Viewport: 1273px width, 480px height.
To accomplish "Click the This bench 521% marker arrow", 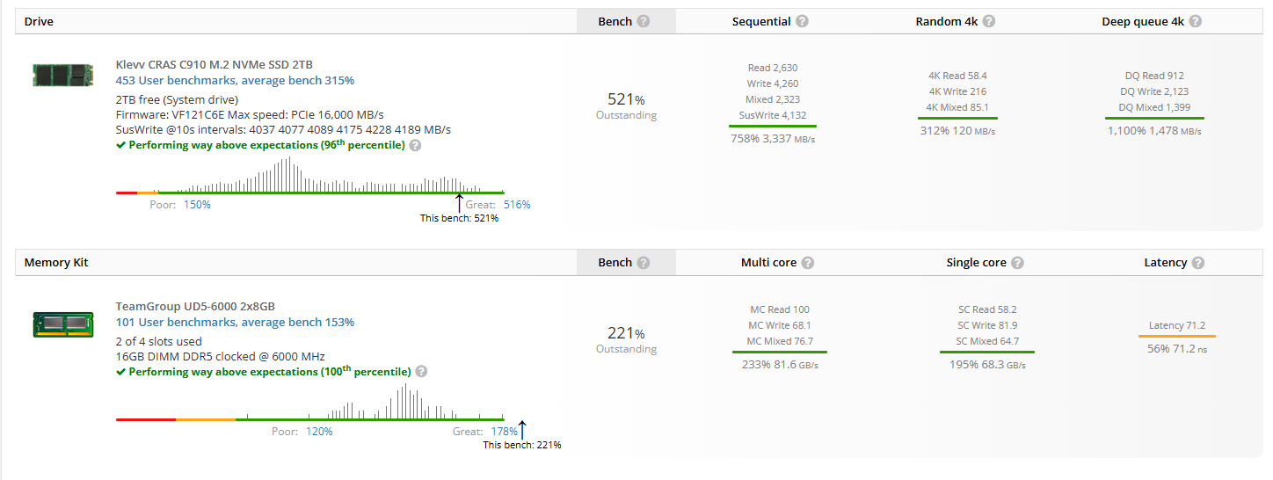I will coord(459,203).
